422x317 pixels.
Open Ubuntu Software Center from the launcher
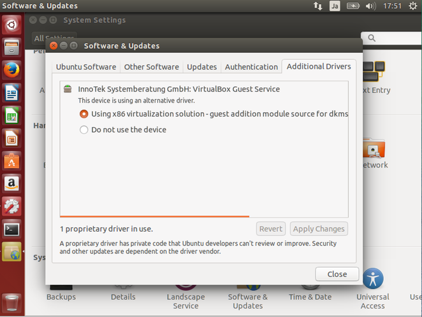[x=11, y=161]
